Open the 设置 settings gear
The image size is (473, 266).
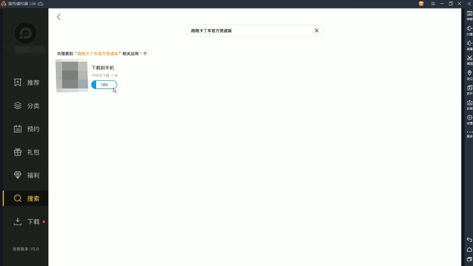click(x=469, y=119)
